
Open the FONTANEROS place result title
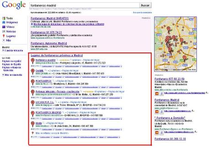click(x=43, y=81)
